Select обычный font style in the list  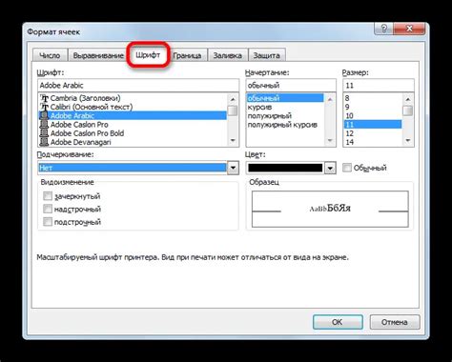285,98
